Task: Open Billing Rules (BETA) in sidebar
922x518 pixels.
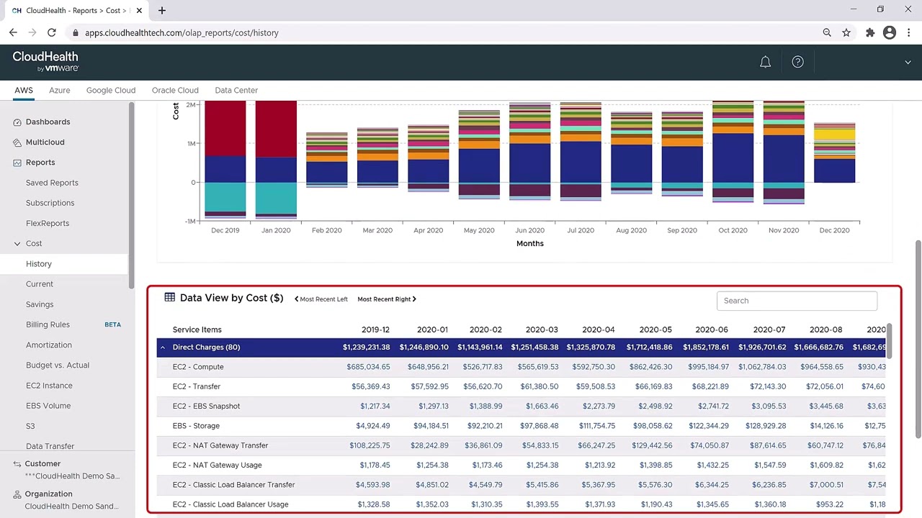Action: pos(48,324)
